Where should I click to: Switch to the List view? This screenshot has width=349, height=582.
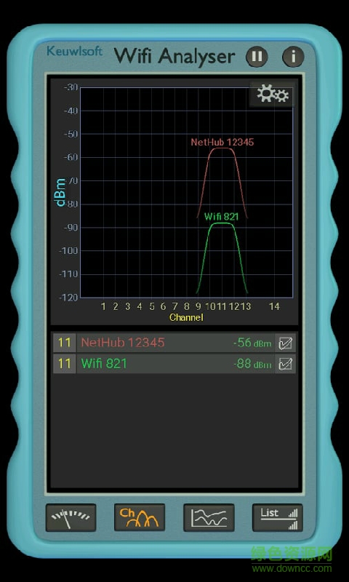pos(278,517)
